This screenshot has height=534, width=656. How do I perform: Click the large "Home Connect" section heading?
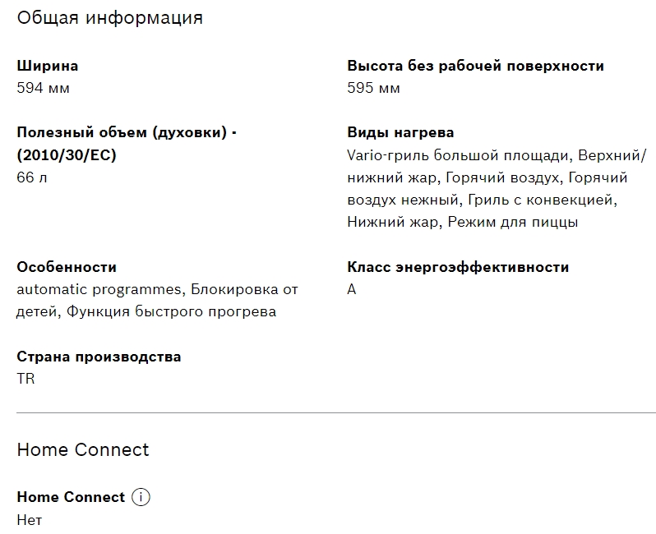[x=83, y=449]
